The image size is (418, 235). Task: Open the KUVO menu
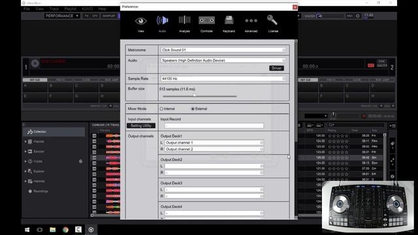[87, 8]
